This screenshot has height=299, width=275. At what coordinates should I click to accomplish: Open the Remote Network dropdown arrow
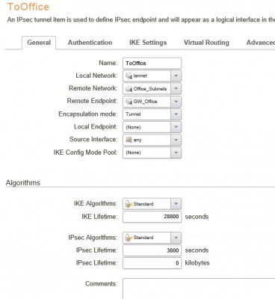[176, 89]
